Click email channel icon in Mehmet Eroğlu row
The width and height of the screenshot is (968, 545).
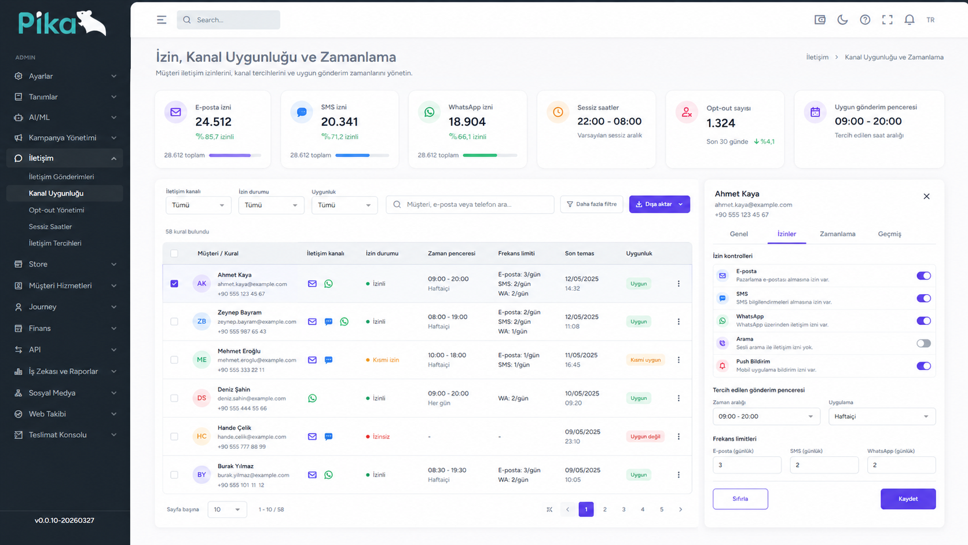click(312, 360)
